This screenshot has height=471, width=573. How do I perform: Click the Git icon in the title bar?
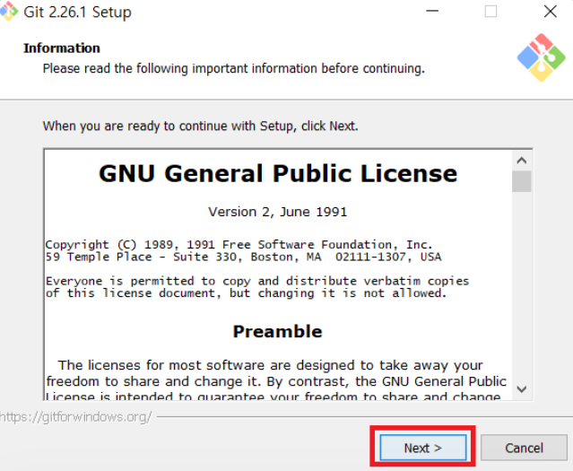pyautogui.click(x=8, y=12)
